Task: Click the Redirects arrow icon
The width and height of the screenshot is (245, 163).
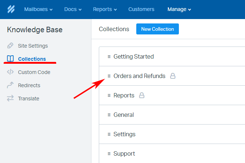Action: click(x=11, y=85)
